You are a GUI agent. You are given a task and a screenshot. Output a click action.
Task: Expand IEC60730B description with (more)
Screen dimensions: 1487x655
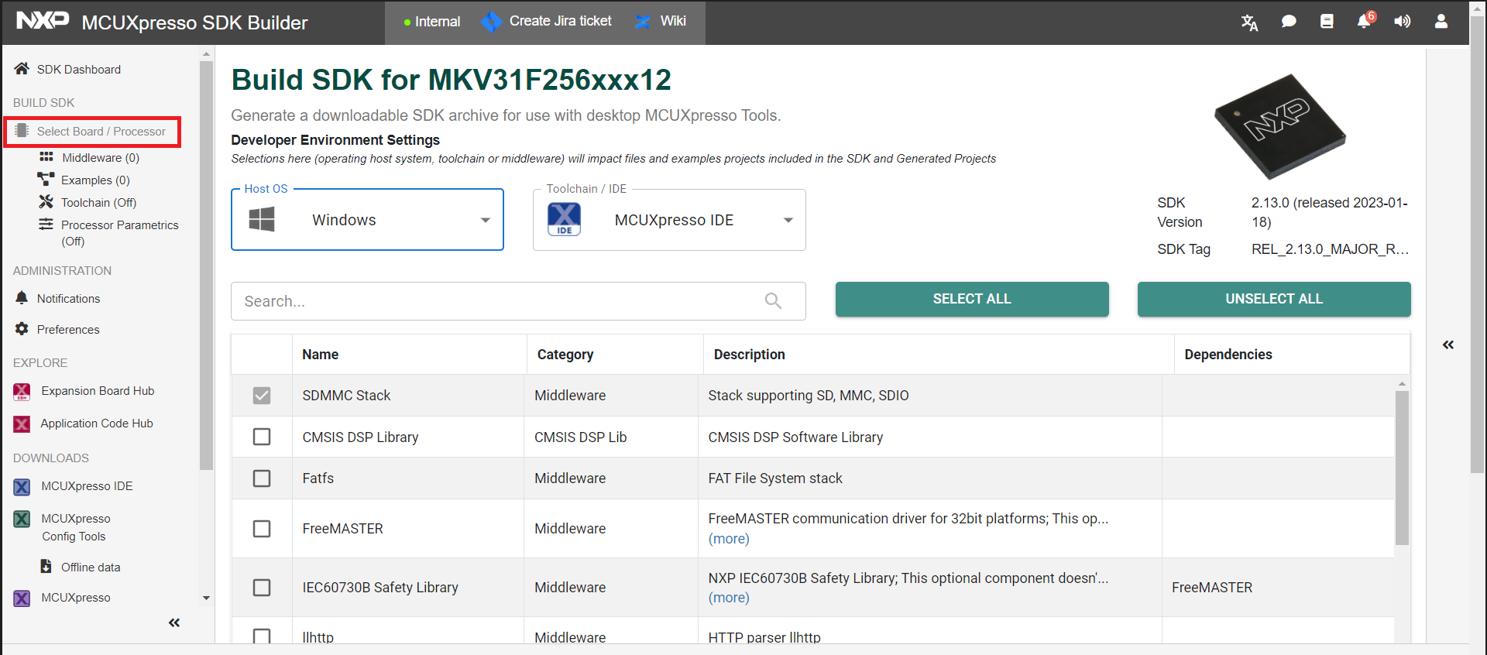(729, 598)
